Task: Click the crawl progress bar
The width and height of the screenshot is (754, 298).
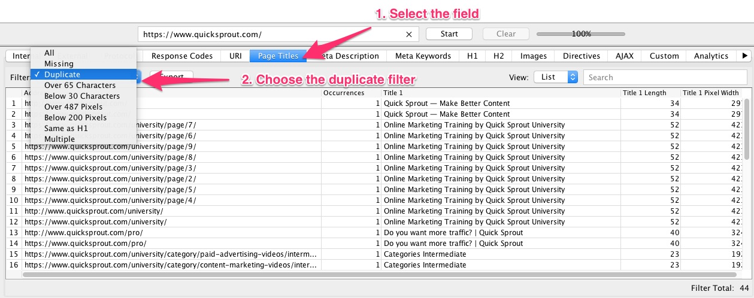Action: (581, 34)
